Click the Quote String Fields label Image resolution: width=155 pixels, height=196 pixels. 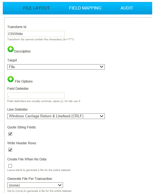coord(21,127)
